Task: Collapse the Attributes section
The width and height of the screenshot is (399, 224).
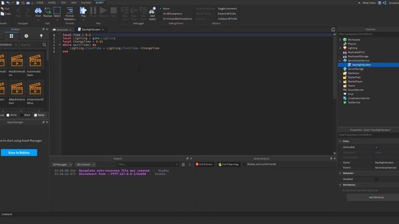Action: (x=340, y=185)
